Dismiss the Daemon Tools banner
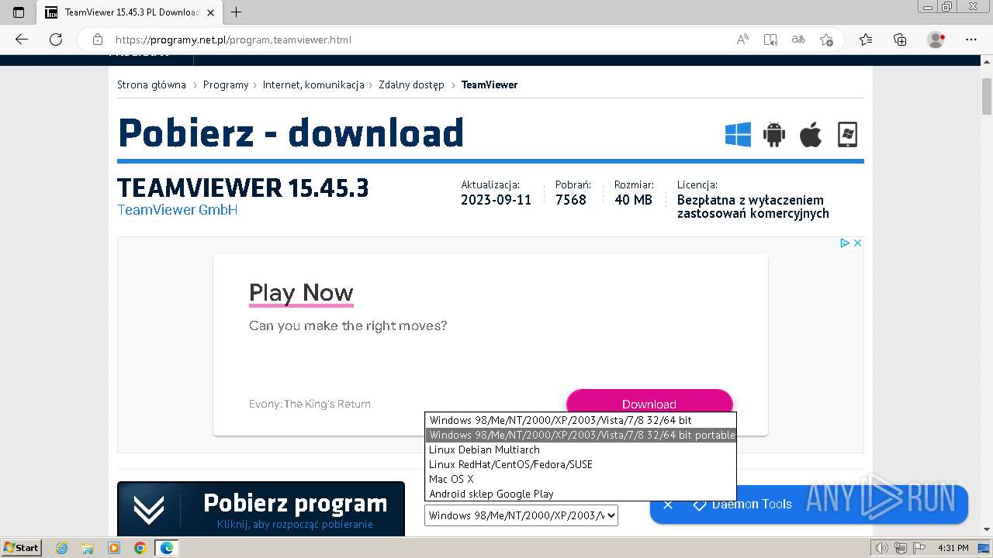The height and width of the screenshot is (558, 993). pos(668,505)
